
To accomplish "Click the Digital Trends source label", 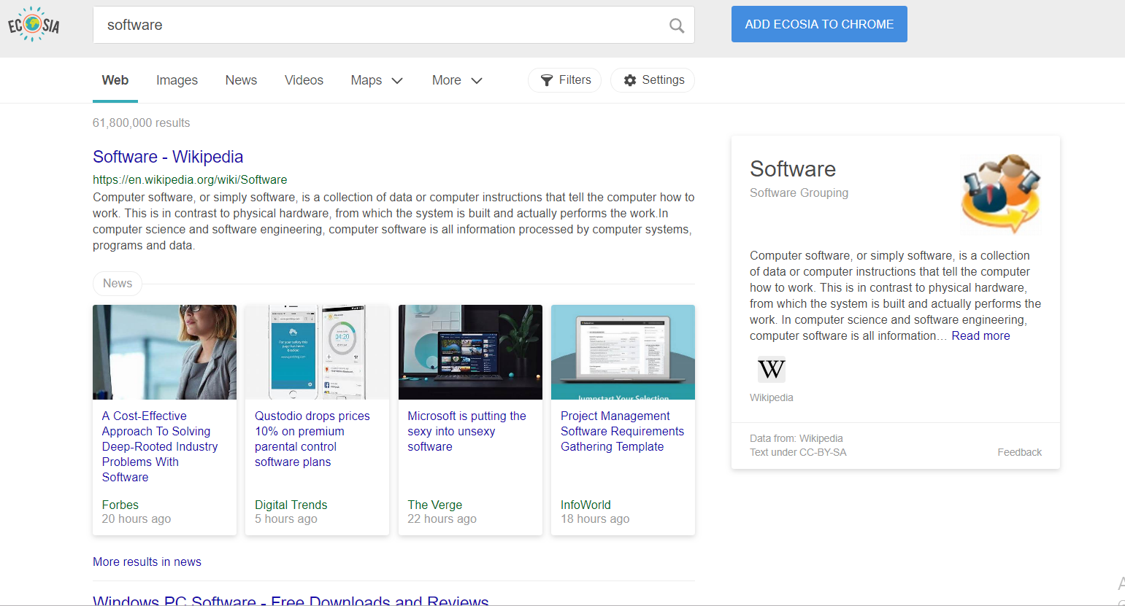I will coord(291,505).
